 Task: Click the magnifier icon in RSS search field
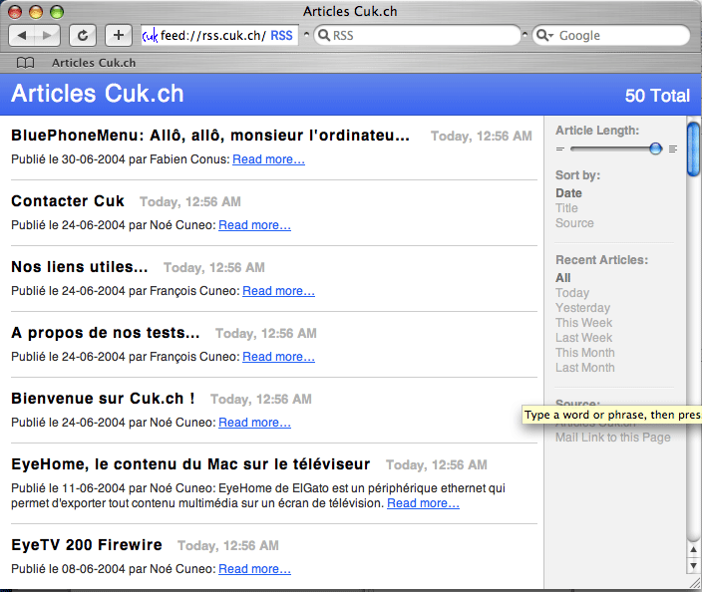click(324, 35)
